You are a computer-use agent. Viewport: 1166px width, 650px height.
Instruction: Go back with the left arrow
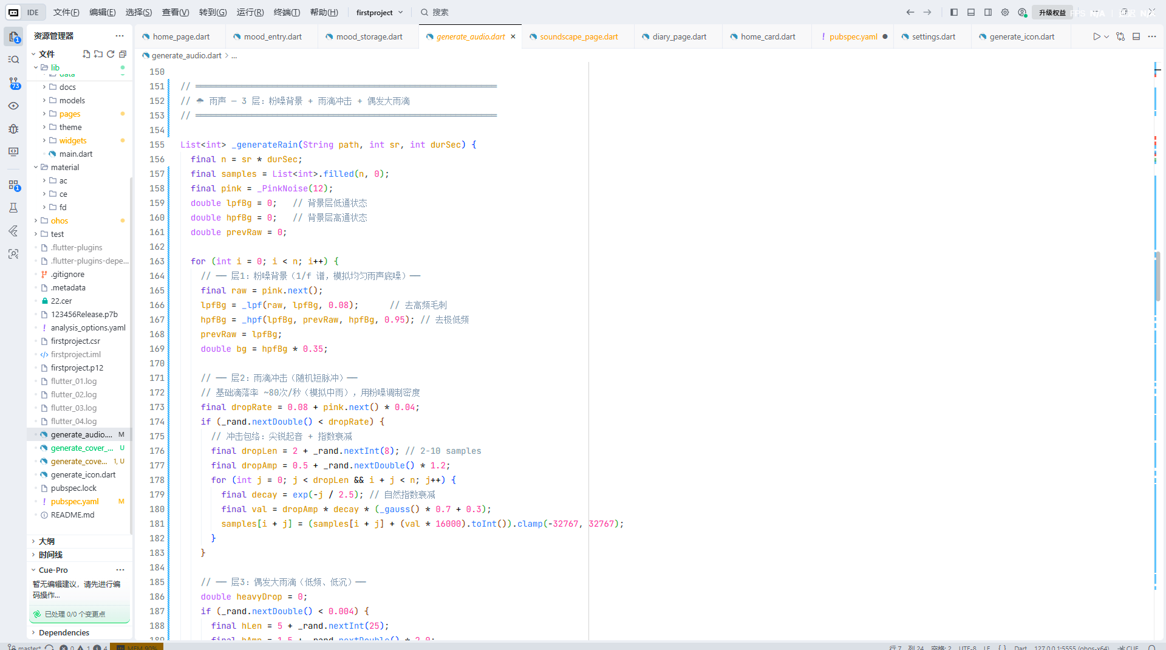tap(910, 12)
